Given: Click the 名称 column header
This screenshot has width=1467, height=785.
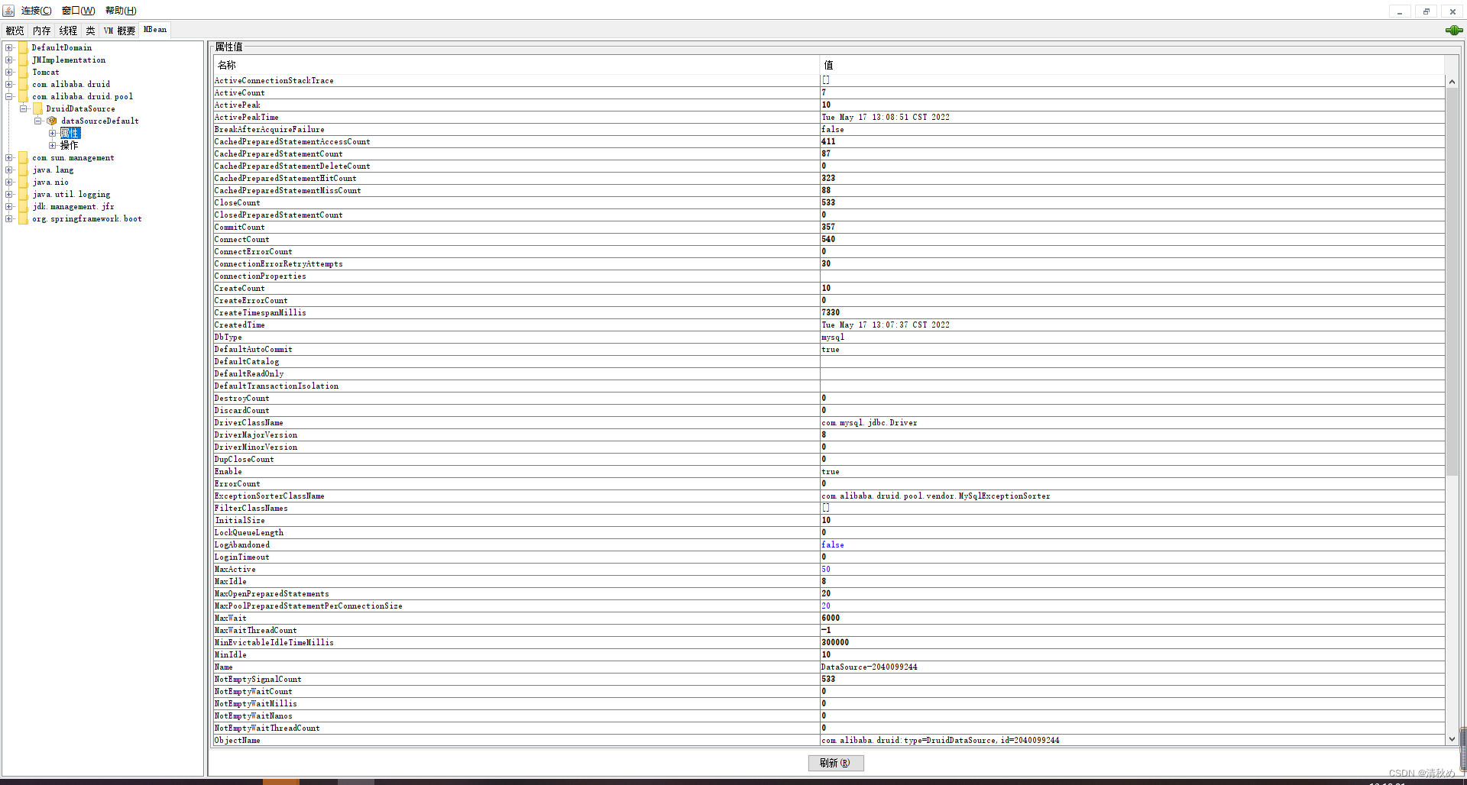Looking at the screenshot, I should tap(517, 65).
